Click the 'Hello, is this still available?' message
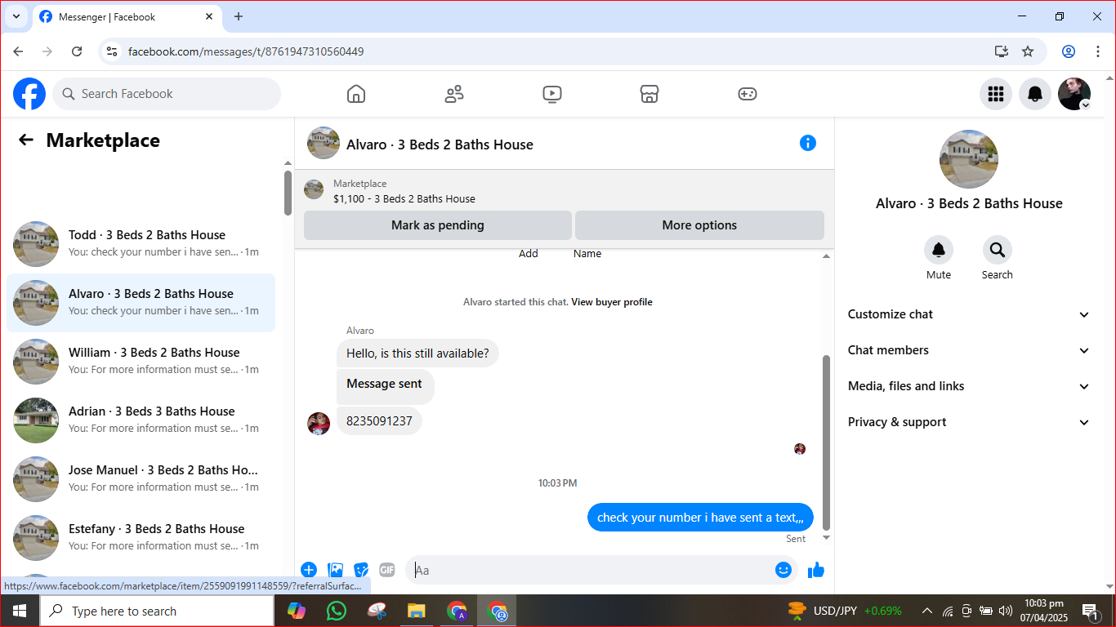The height and width of the screenshot is (627, 1116). (417, 354)
